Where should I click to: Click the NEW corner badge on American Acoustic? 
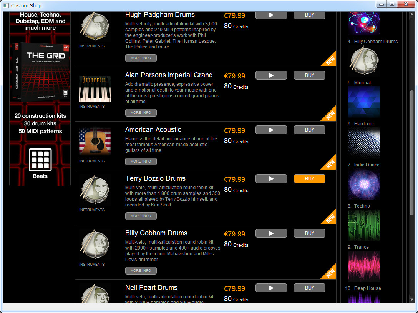click(x=330, y=163)
